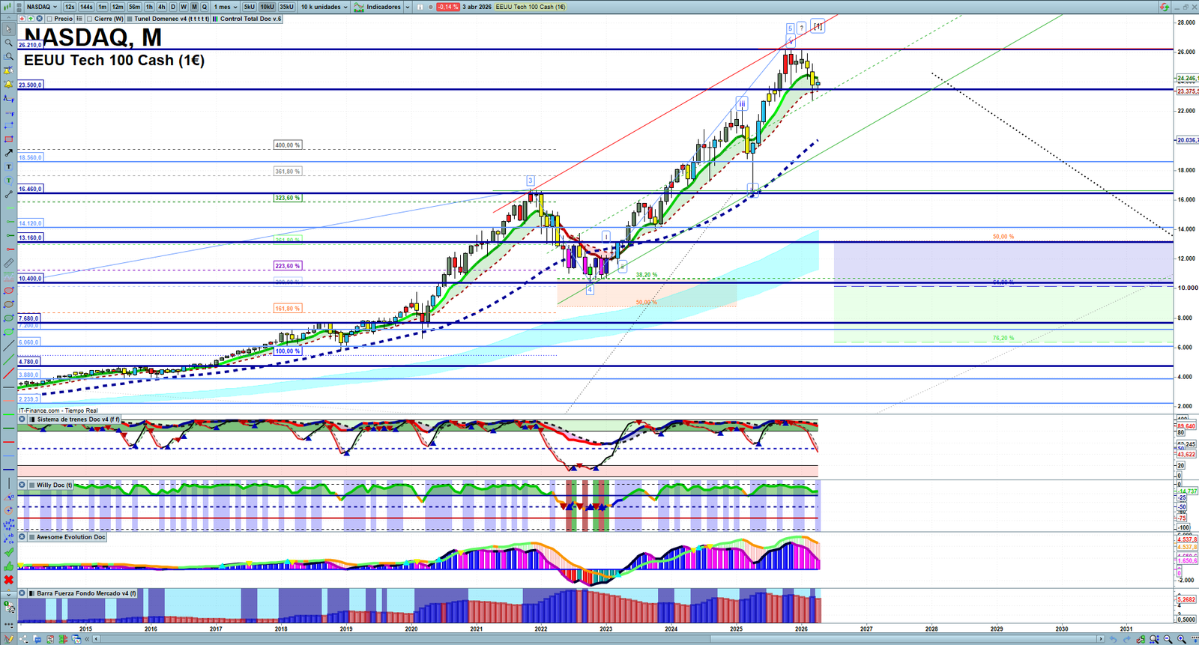
Task: Select the Q quarterly timeframe button
Action: 205,7
